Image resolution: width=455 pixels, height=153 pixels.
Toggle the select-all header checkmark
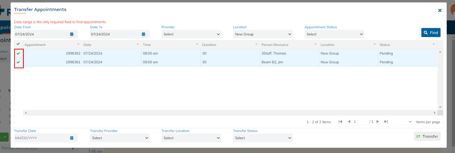pyautogui.click(x=18, y=44)
